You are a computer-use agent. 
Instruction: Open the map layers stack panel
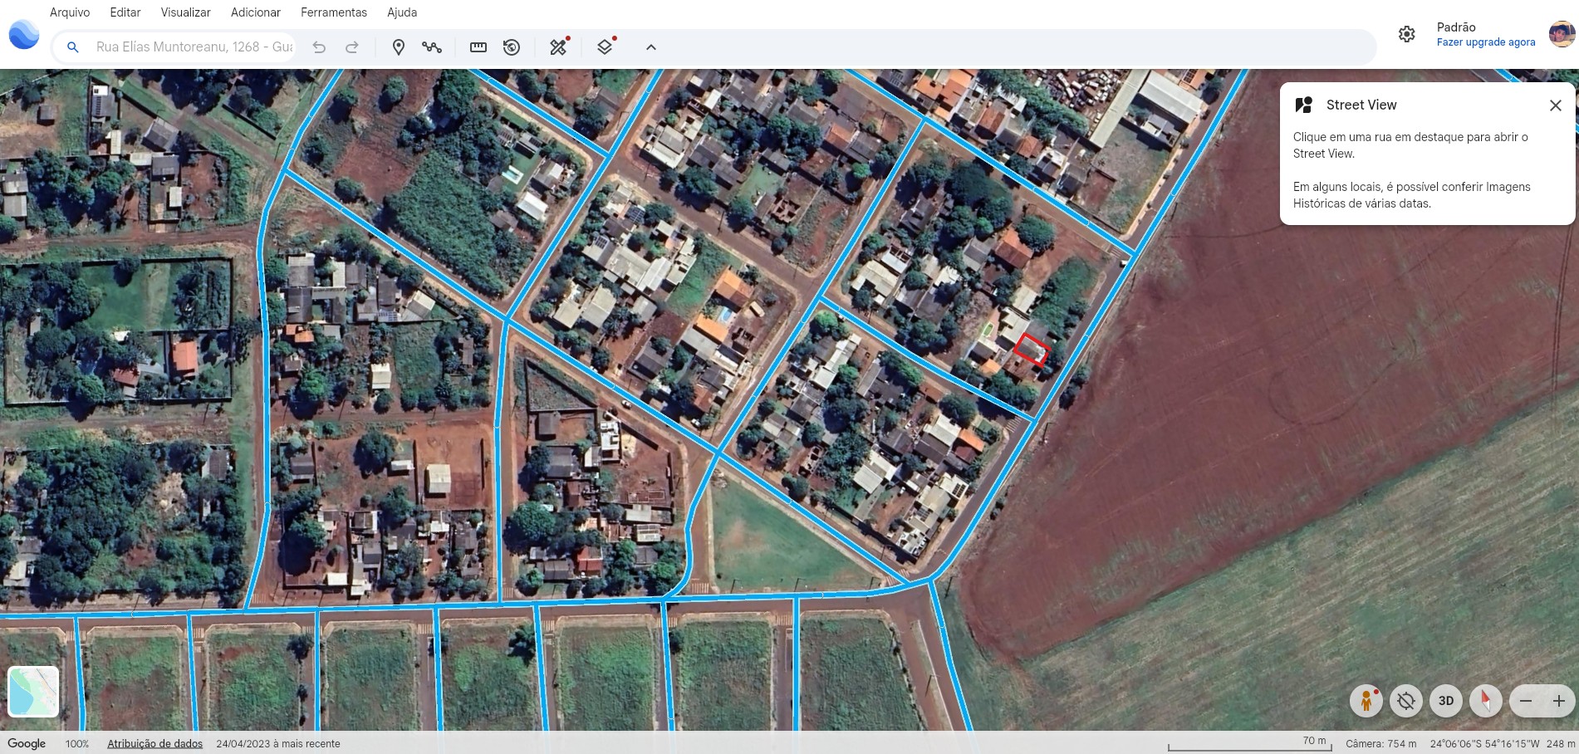click(606, 47)
